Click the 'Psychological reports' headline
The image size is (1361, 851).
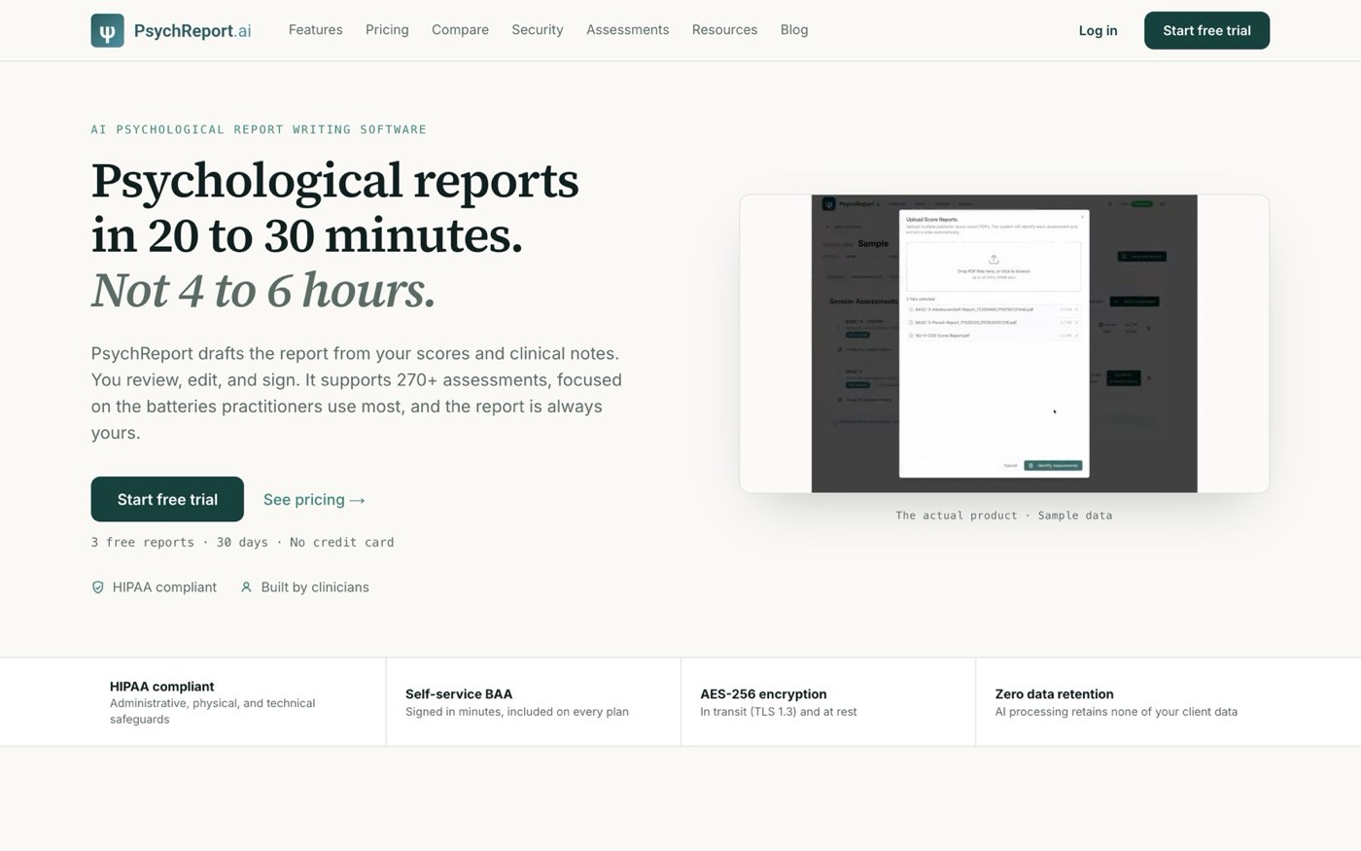334,180
